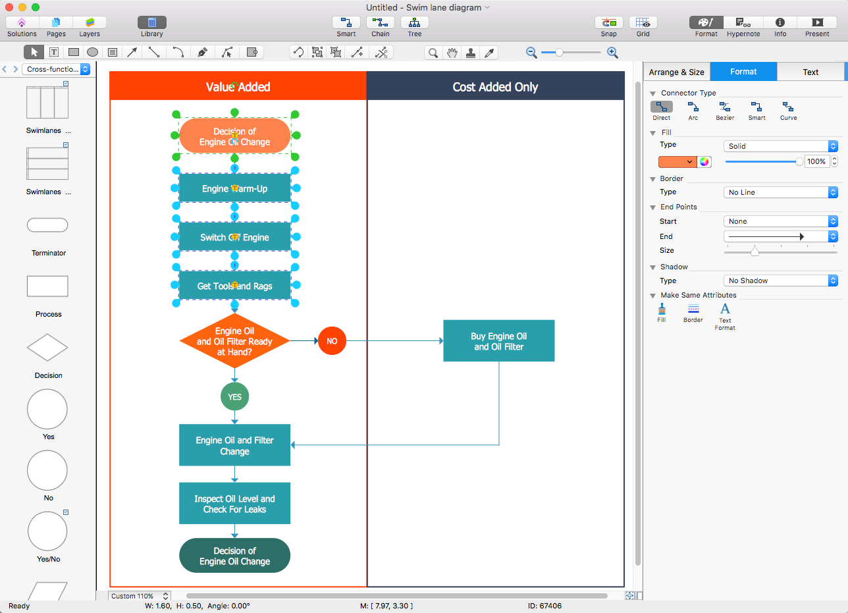Select the Terminator library shape
848x613 pixels.
click(x=47, y=225)
